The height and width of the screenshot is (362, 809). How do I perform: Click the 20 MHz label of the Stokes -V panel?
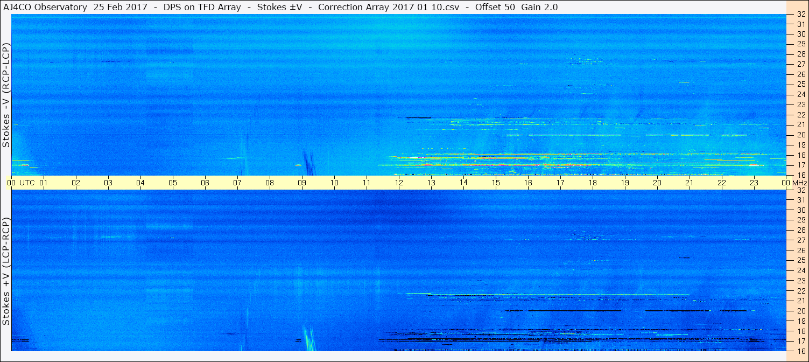800,135
